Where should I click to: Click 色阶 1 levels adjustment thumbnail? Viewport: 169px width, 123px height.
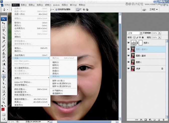(x=134, y=43)
